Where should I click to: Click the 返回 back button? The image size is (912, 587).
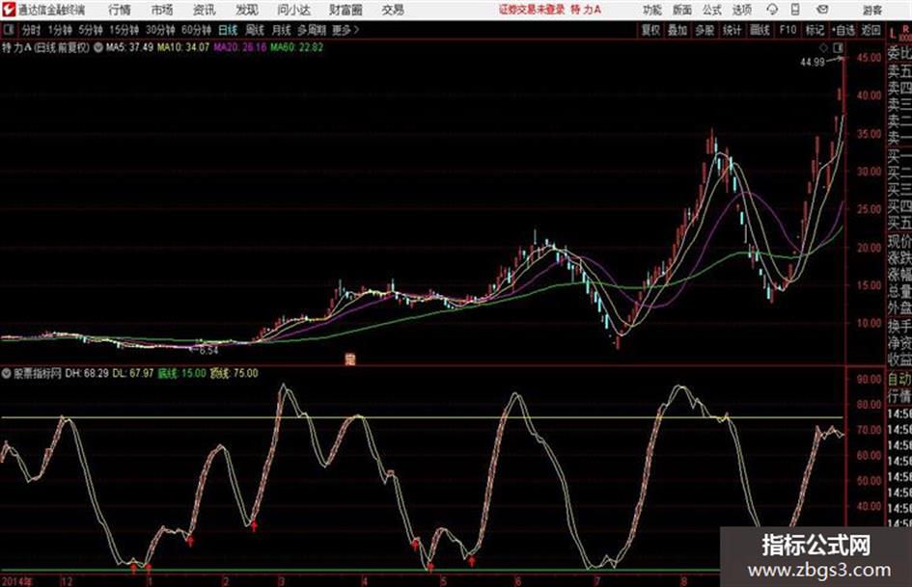871,30
